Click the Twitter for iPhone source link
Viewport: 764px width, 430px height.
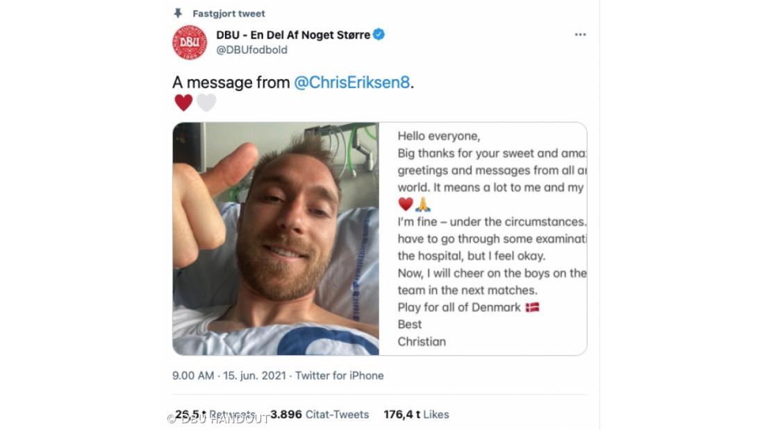tap(340, 375)
